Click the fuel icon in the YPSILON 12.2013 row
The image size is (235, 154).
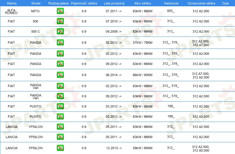tap(60, 148)
